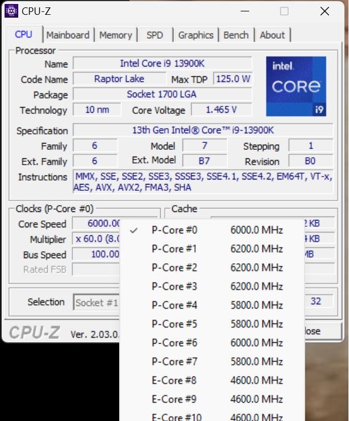The height and width of the screenshot is (421, 349).
Task: Close the CPU-Z window
Action: 324,11
